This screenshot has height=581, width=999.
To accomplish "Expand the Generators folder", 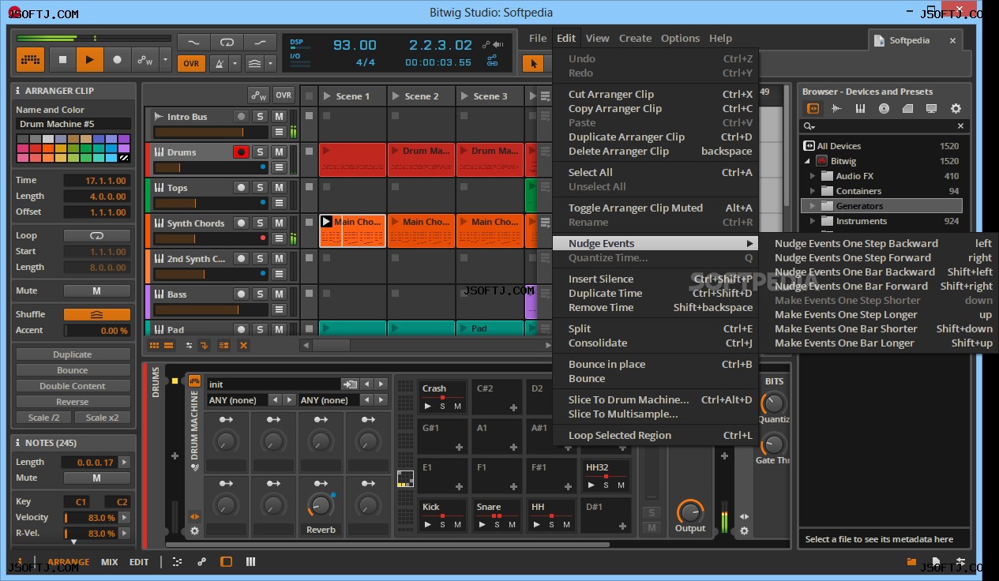I will 813,206.
